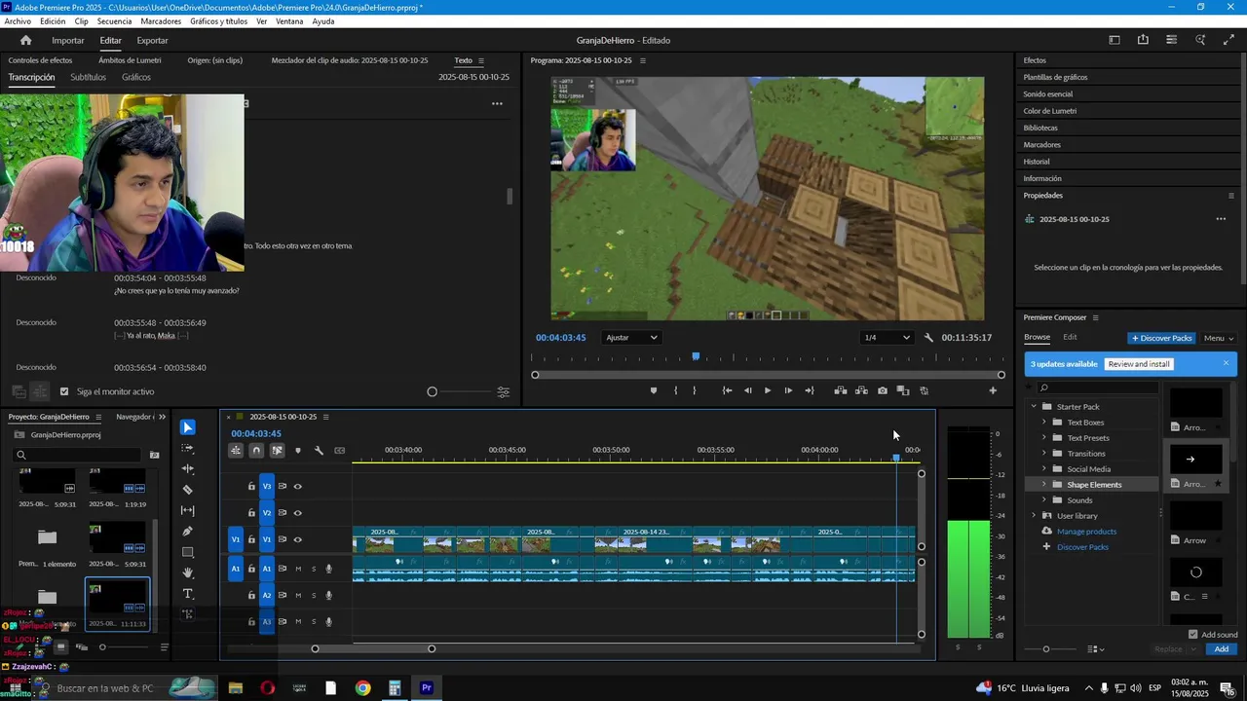Toggle V3 track output eye
Viewport: 1247px width, 701px height.
(298, 486)
